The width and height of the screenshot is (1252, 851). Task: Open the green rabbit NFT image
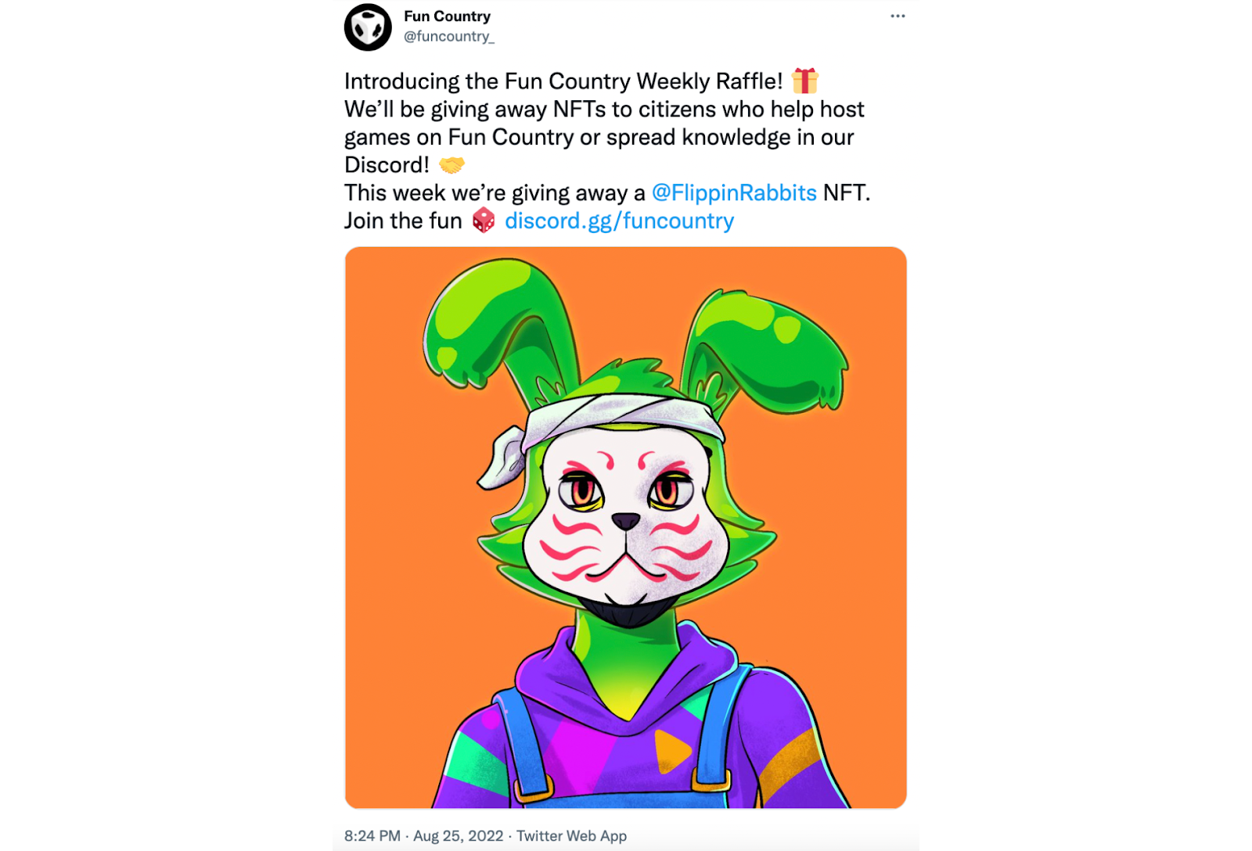coord(625,527)
